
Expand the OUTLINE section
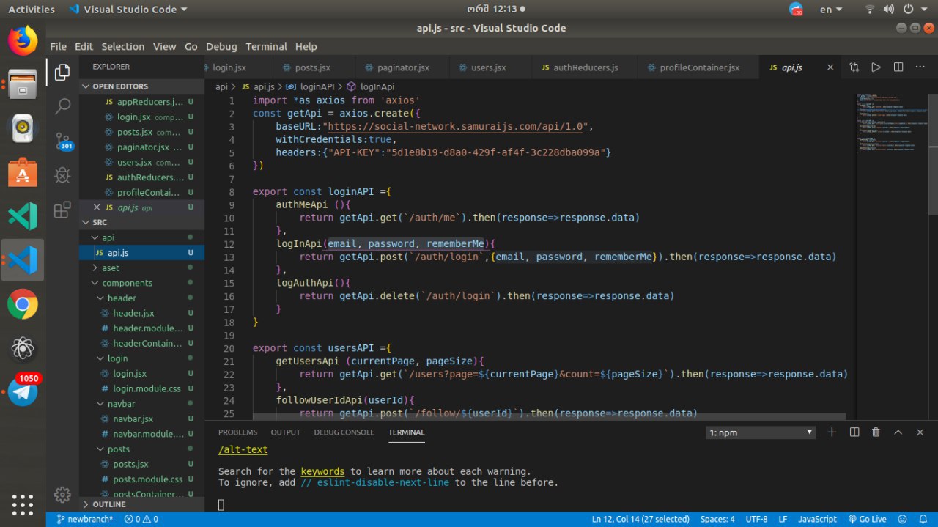[x=108, y=504]
